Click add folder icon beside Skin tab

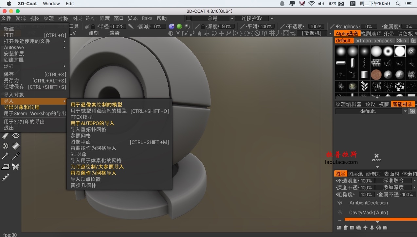pyautogui.click(x=413, y=41)
